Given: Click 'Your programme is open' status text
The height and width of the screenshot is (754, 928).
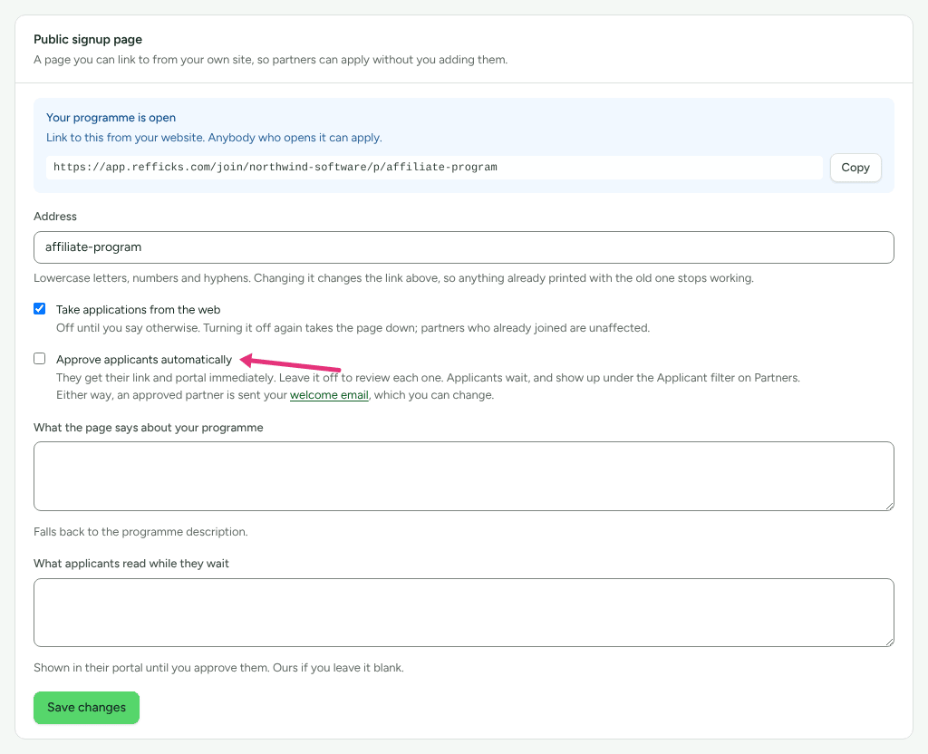Looking at the screenshot, I should pos(111,118).
